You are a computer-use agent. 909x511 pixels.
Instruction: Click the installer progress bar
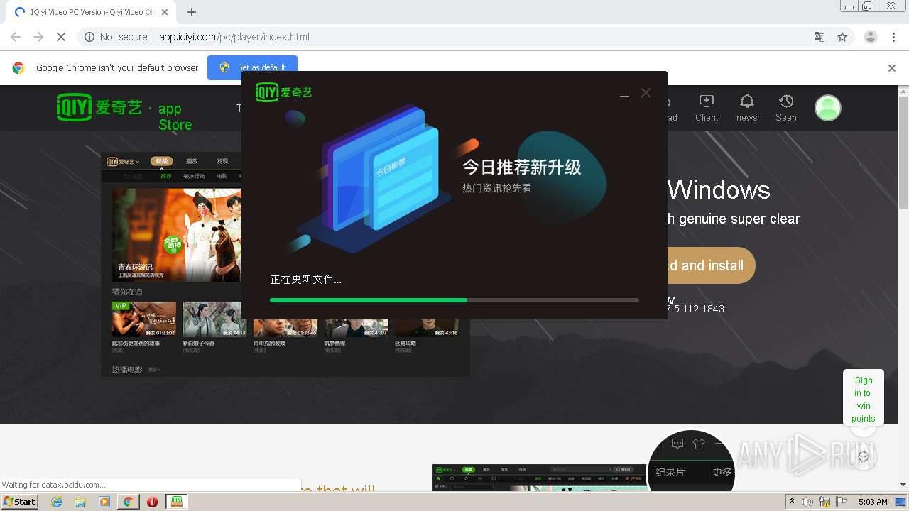click(454, 300)
